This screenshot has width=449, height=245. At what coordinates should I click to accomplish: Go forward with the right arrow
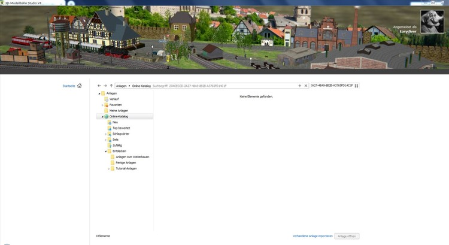pyautogui.click(x=105, y=86)
